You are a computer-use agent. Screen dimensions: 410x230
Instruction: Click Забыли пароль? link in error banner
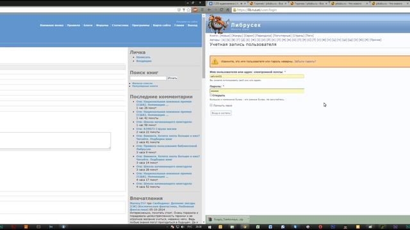pos(305,61)
